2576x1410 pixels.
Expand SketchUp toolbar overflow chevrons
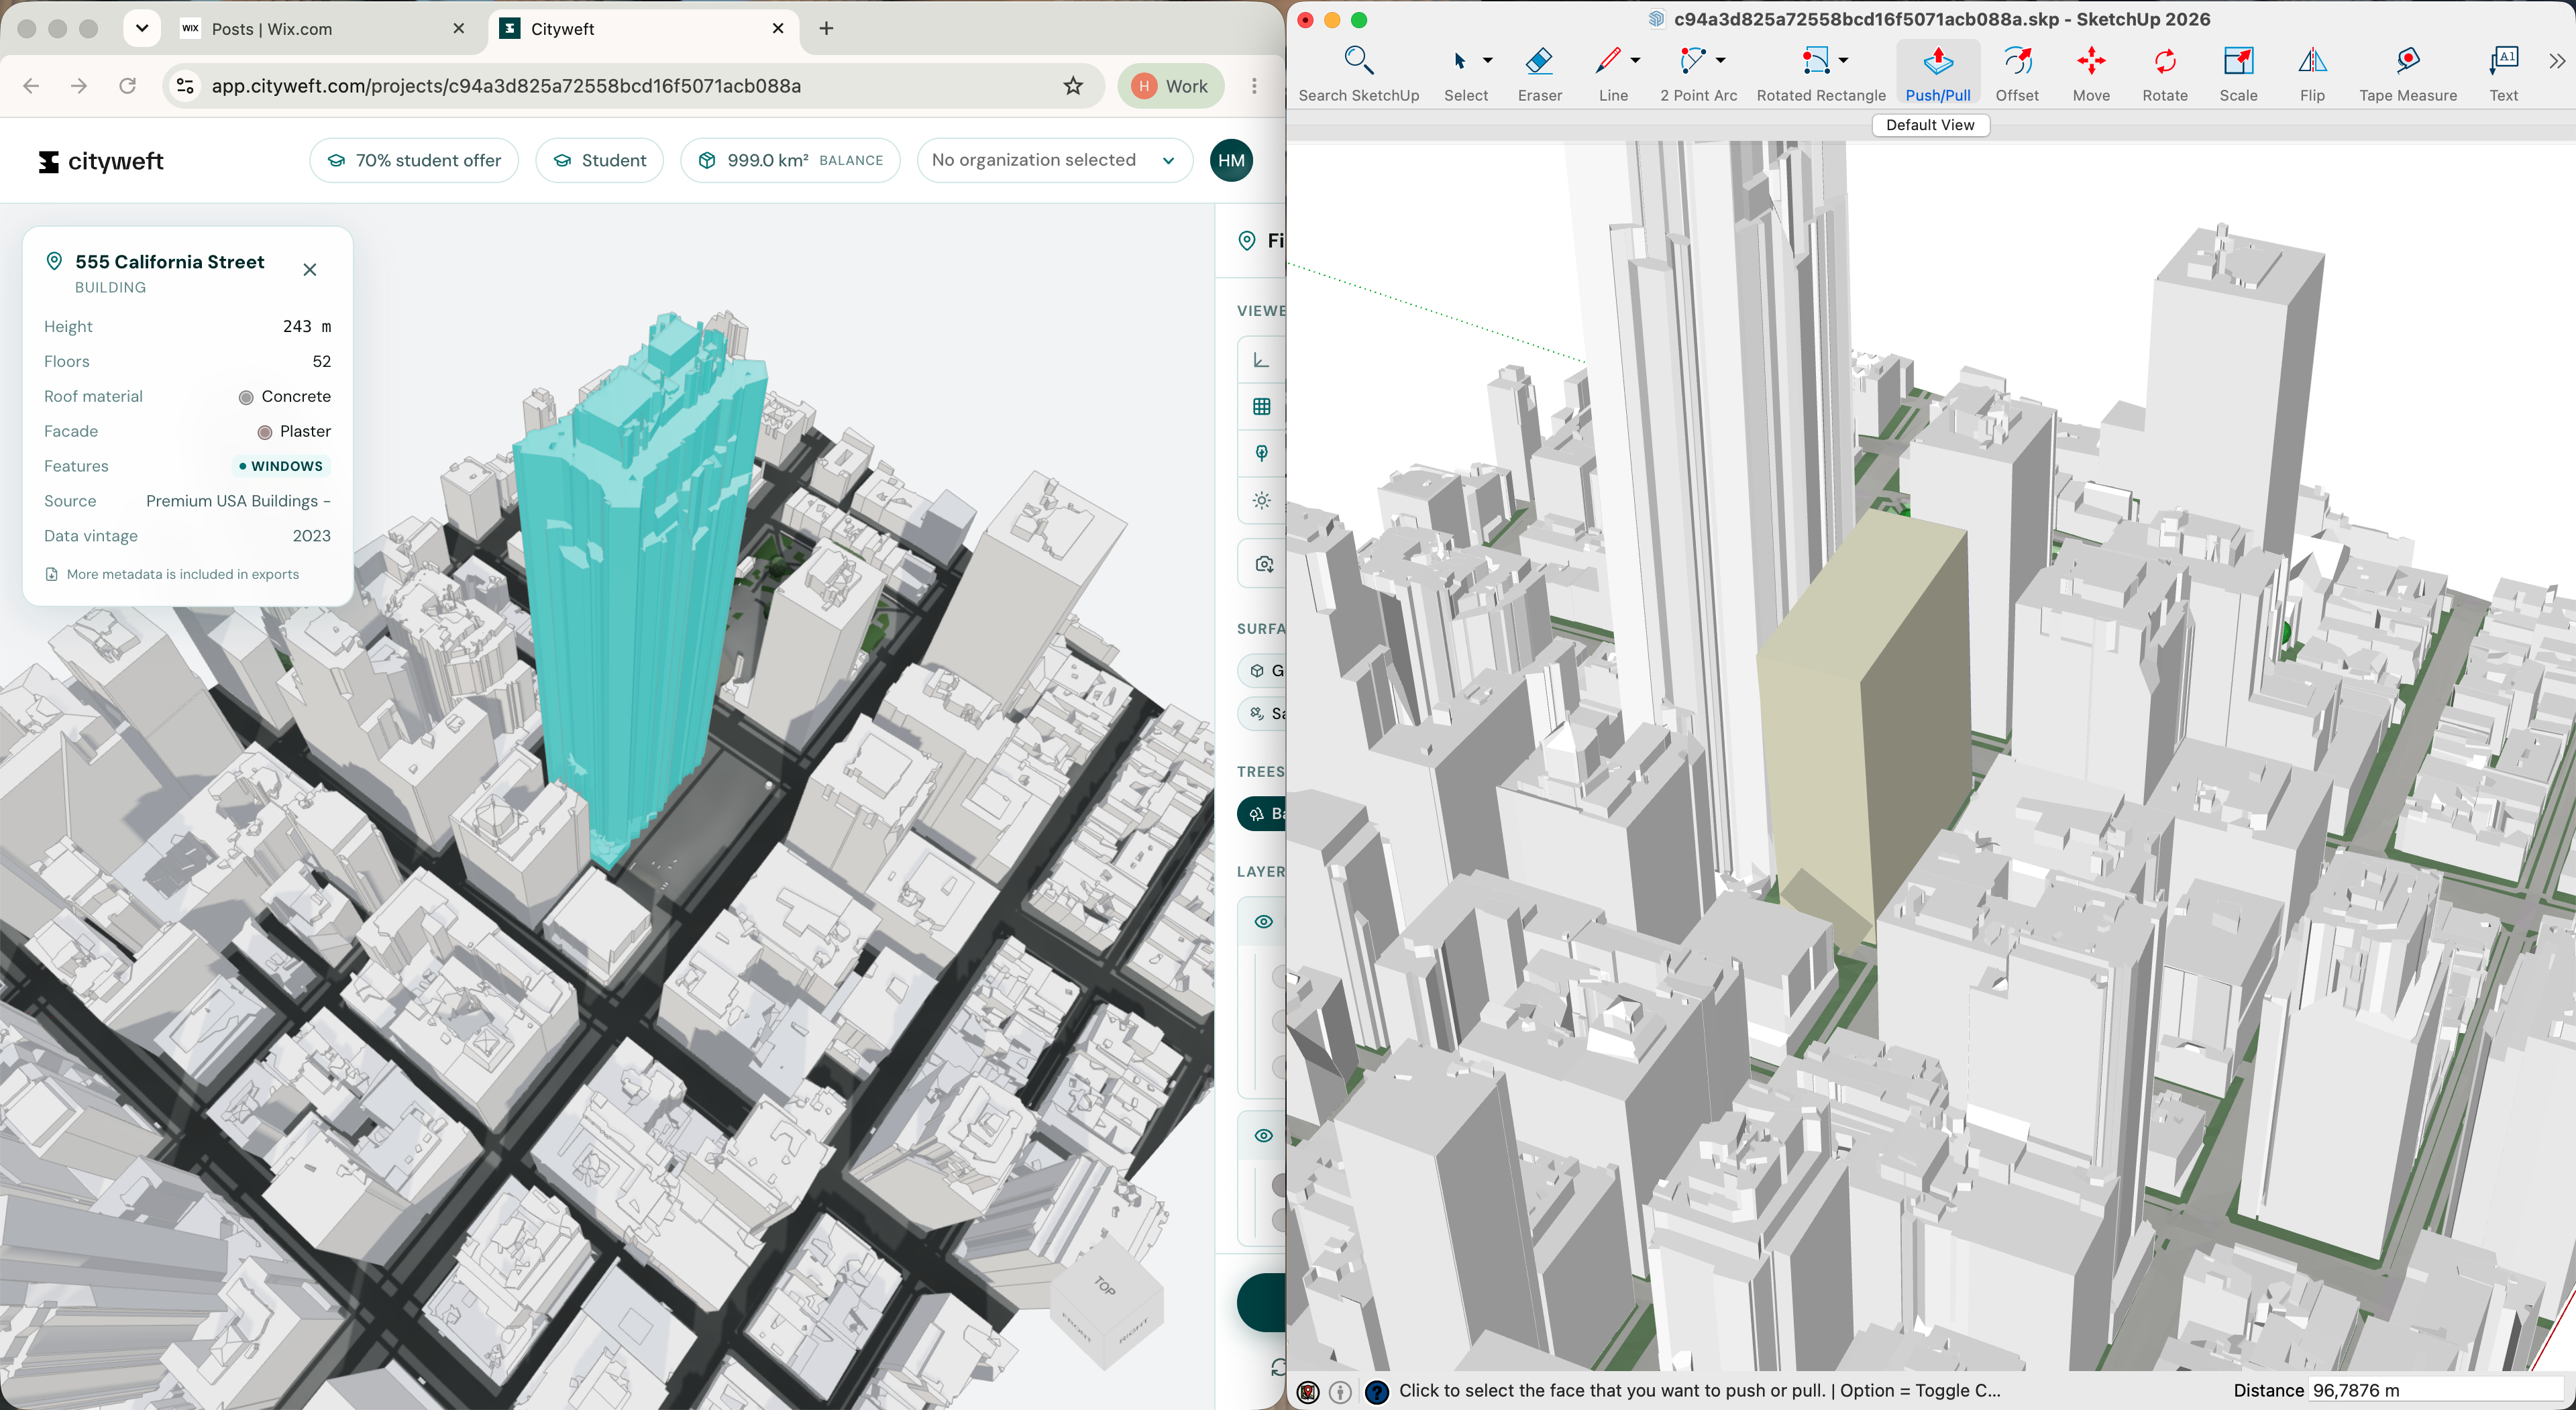pos(2557,62)
